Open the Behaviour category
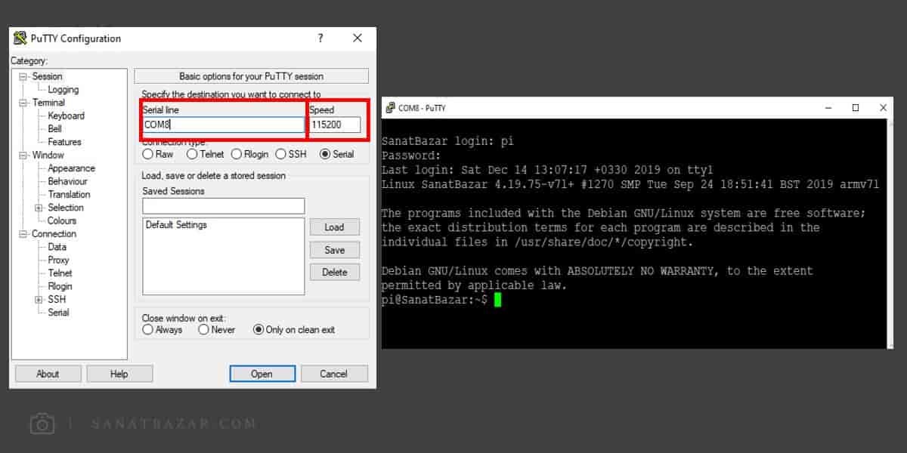Image resolution: width=907 pixels, height=453 pixels. tap(67, 181)
